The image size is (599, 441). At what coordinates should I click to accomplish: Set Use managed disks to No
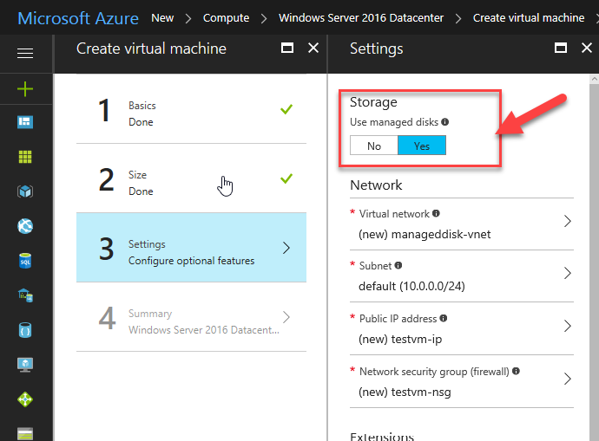[x=374, y=146]
